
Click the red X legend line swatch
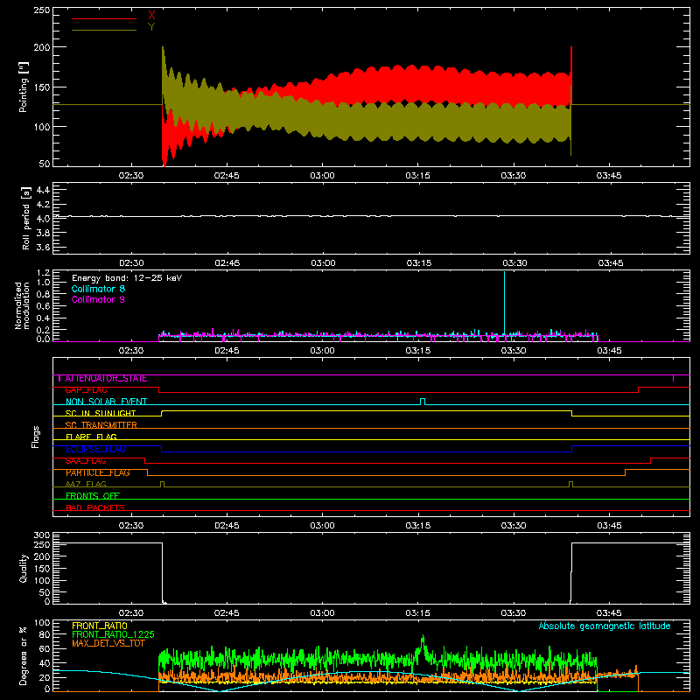point(104,18)
